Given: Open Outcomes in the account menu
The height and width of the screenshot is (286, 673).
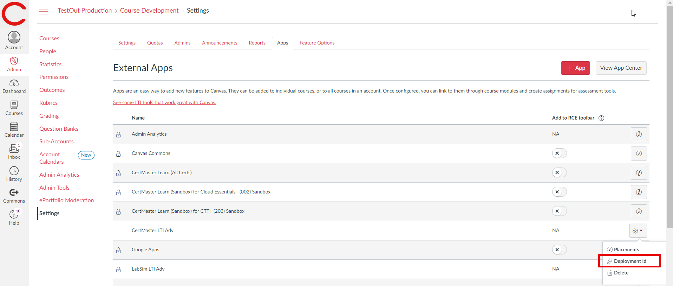Looking at the screenshot, I should point(52,90).
